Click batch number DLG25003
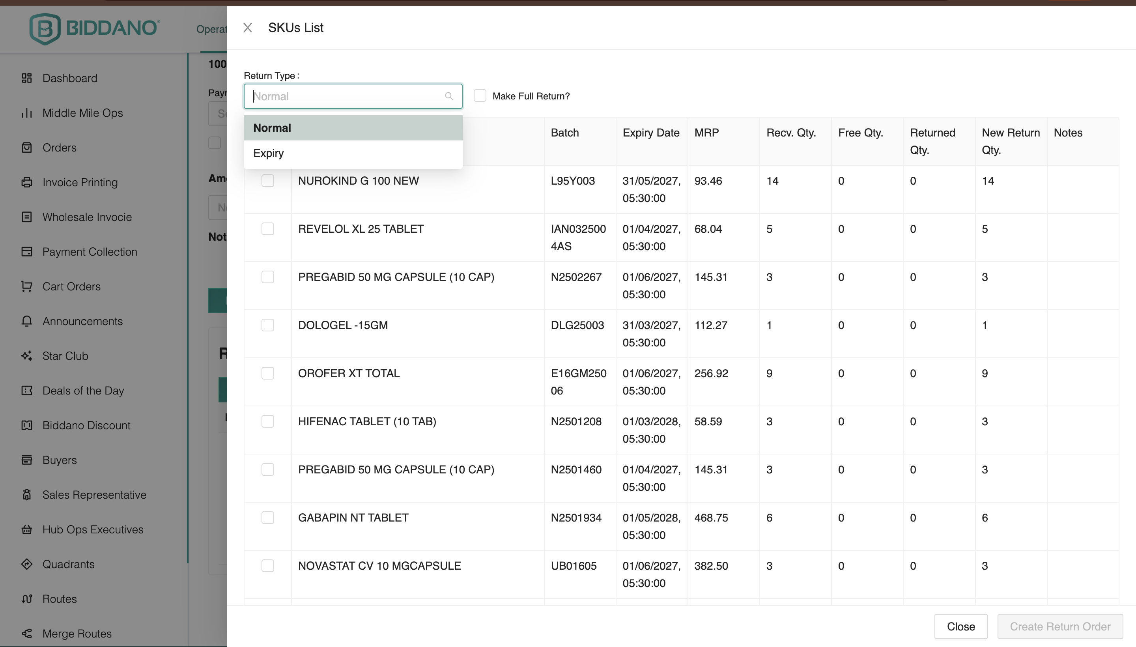 point(577,325)
